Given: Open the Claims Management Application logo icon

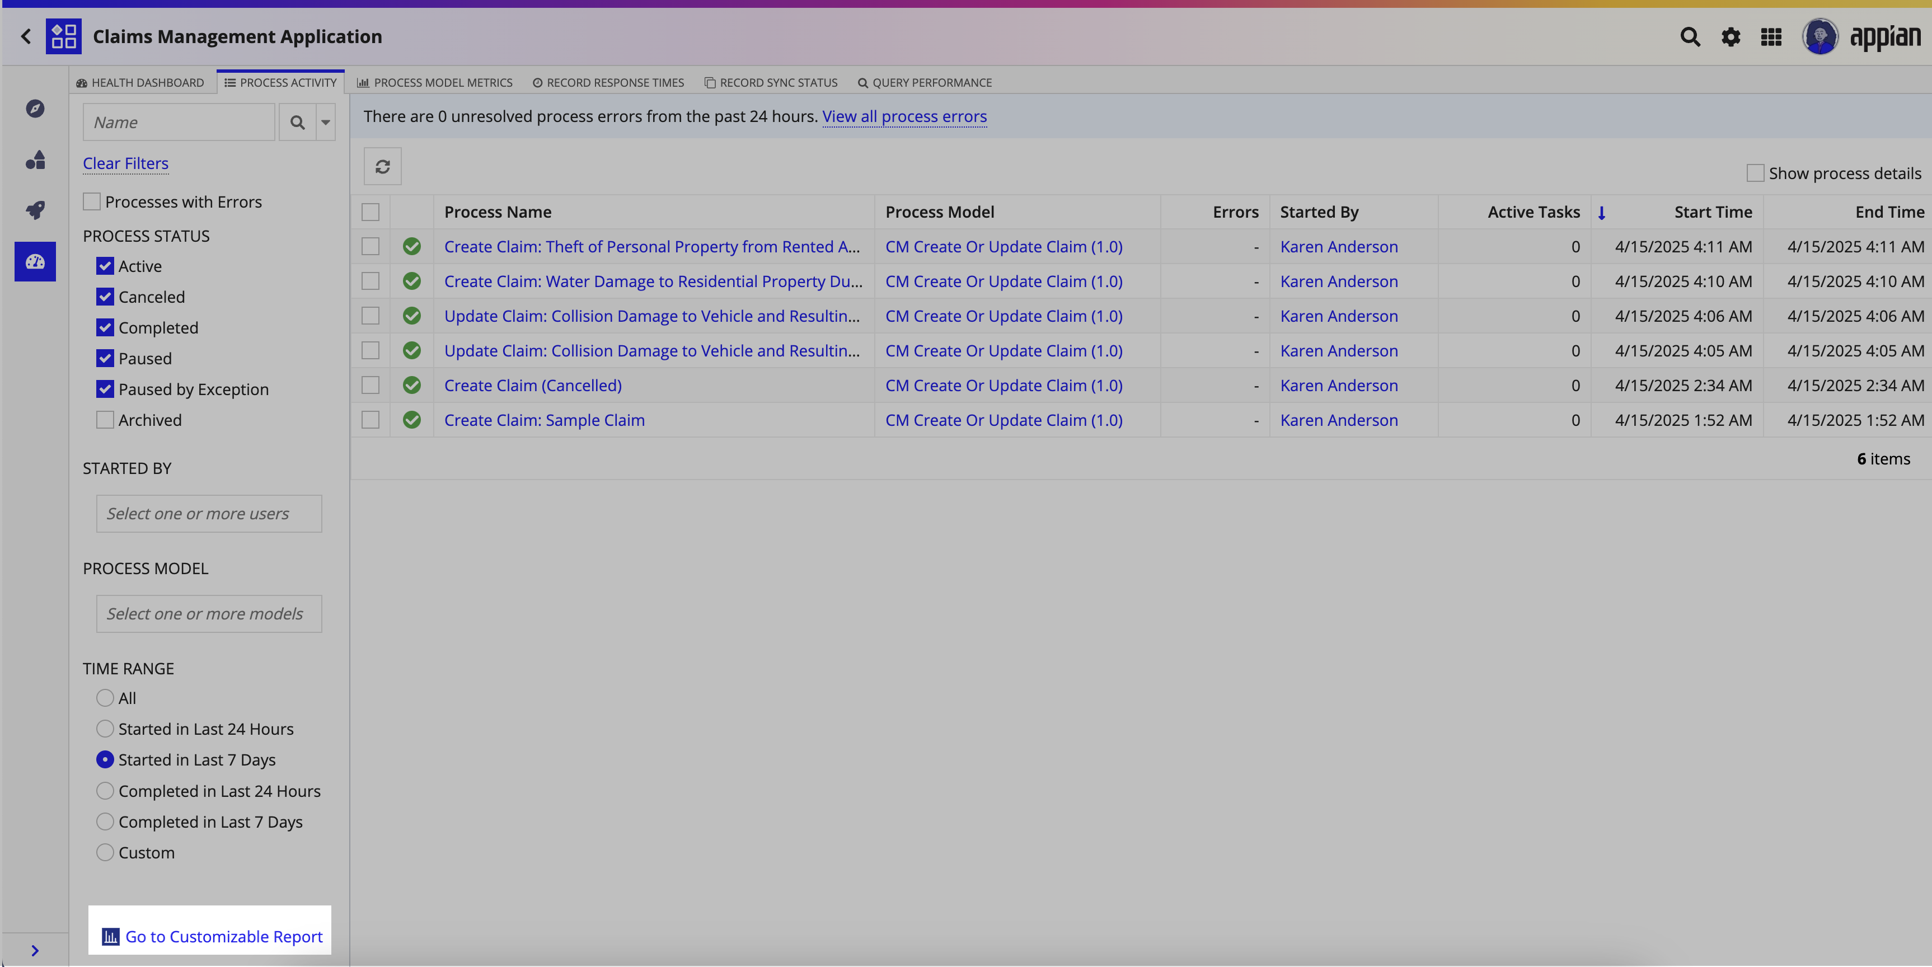Looking at the screenshot, I should pos(64,36).
